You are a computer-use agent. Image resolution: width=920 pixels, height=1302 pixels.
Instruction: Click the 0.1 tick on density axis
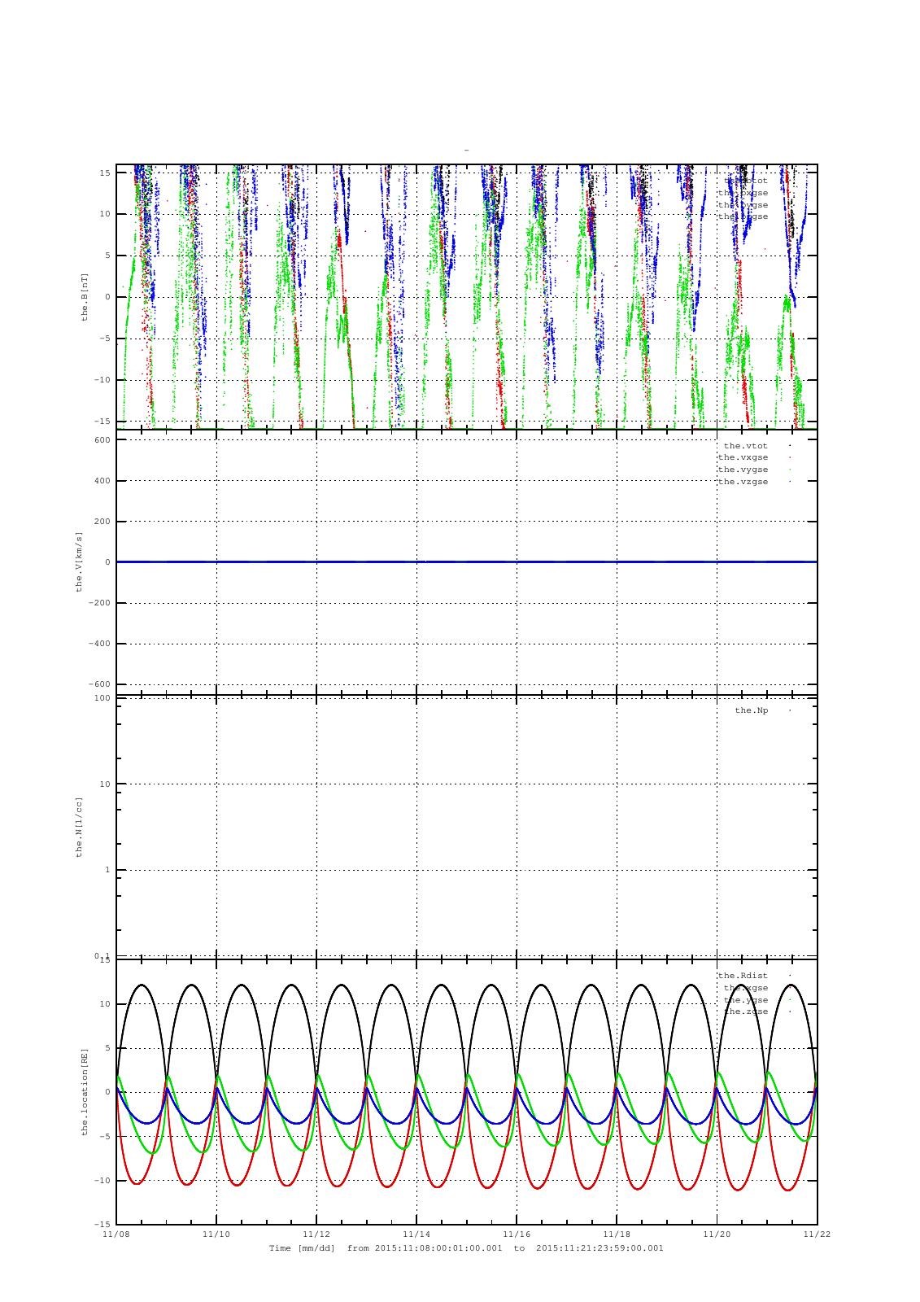(102, 955)
